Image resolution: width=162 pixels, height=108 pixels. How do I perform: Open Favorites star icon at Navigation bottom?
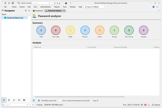click(x=14, y=100)
